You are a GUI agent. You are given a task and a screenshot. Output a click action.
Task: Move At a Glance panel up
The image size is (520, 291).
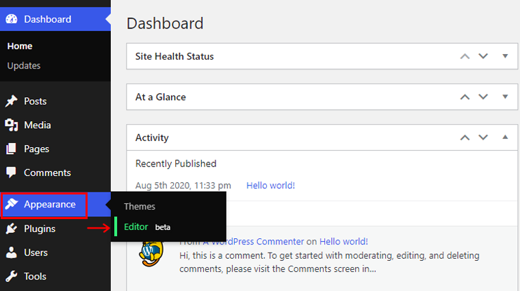click(465, 97)
